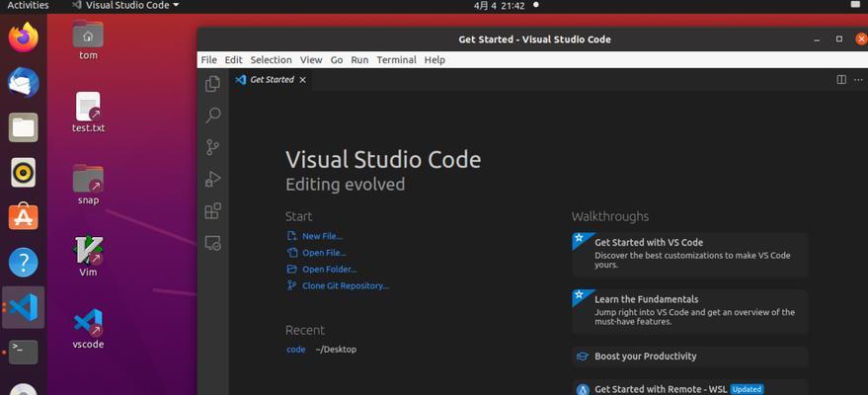The image size is (868, 395).
Task: Click the New File icon under Start
Action: (291, 236)
